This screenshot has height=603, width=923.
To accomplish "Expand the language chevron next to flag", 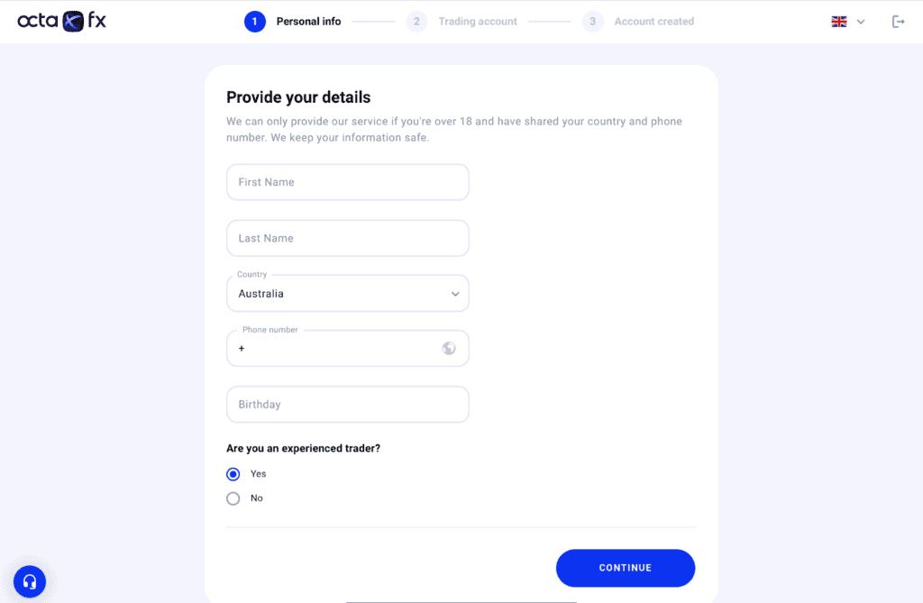I will tap(861, 22).
